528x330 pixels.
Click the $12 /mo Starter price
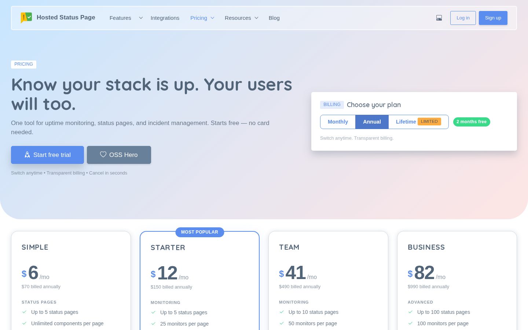click(169, 273)
